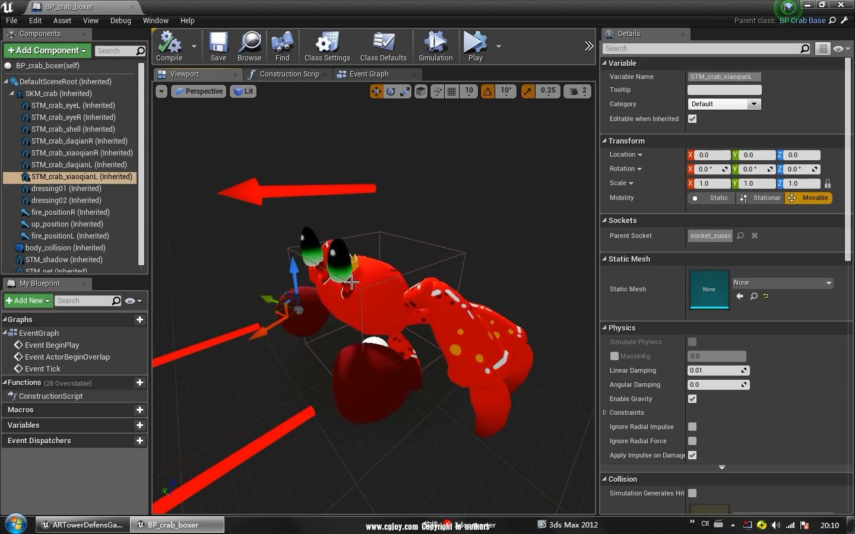Toggle scale snapping icon
The height and width of the screenshot is (534, 855).
coord(528,91)
